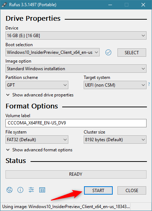This screenshot has height=211, width=152.
Task: Open the Target system UEFI dropdown
Action: tap(115, 85)
